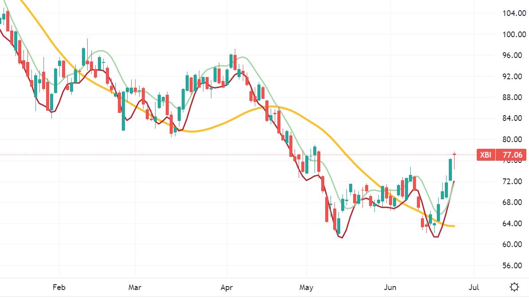Click the May date axis label

point(306,287)
